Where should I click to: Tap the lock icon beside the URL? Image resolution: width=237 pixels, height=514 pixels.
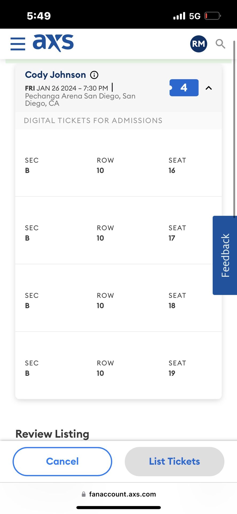tap(84, 494)
